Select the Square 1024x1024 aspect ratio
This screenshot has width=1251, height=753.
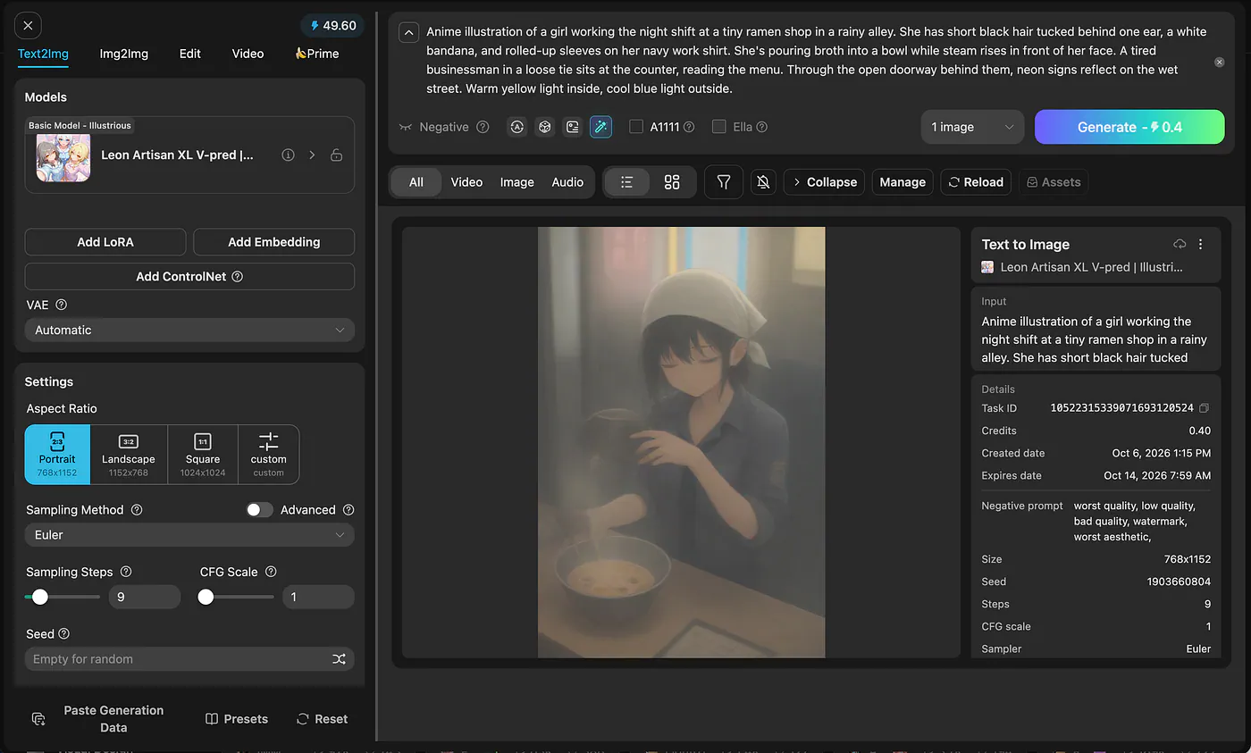coord(203,455)
